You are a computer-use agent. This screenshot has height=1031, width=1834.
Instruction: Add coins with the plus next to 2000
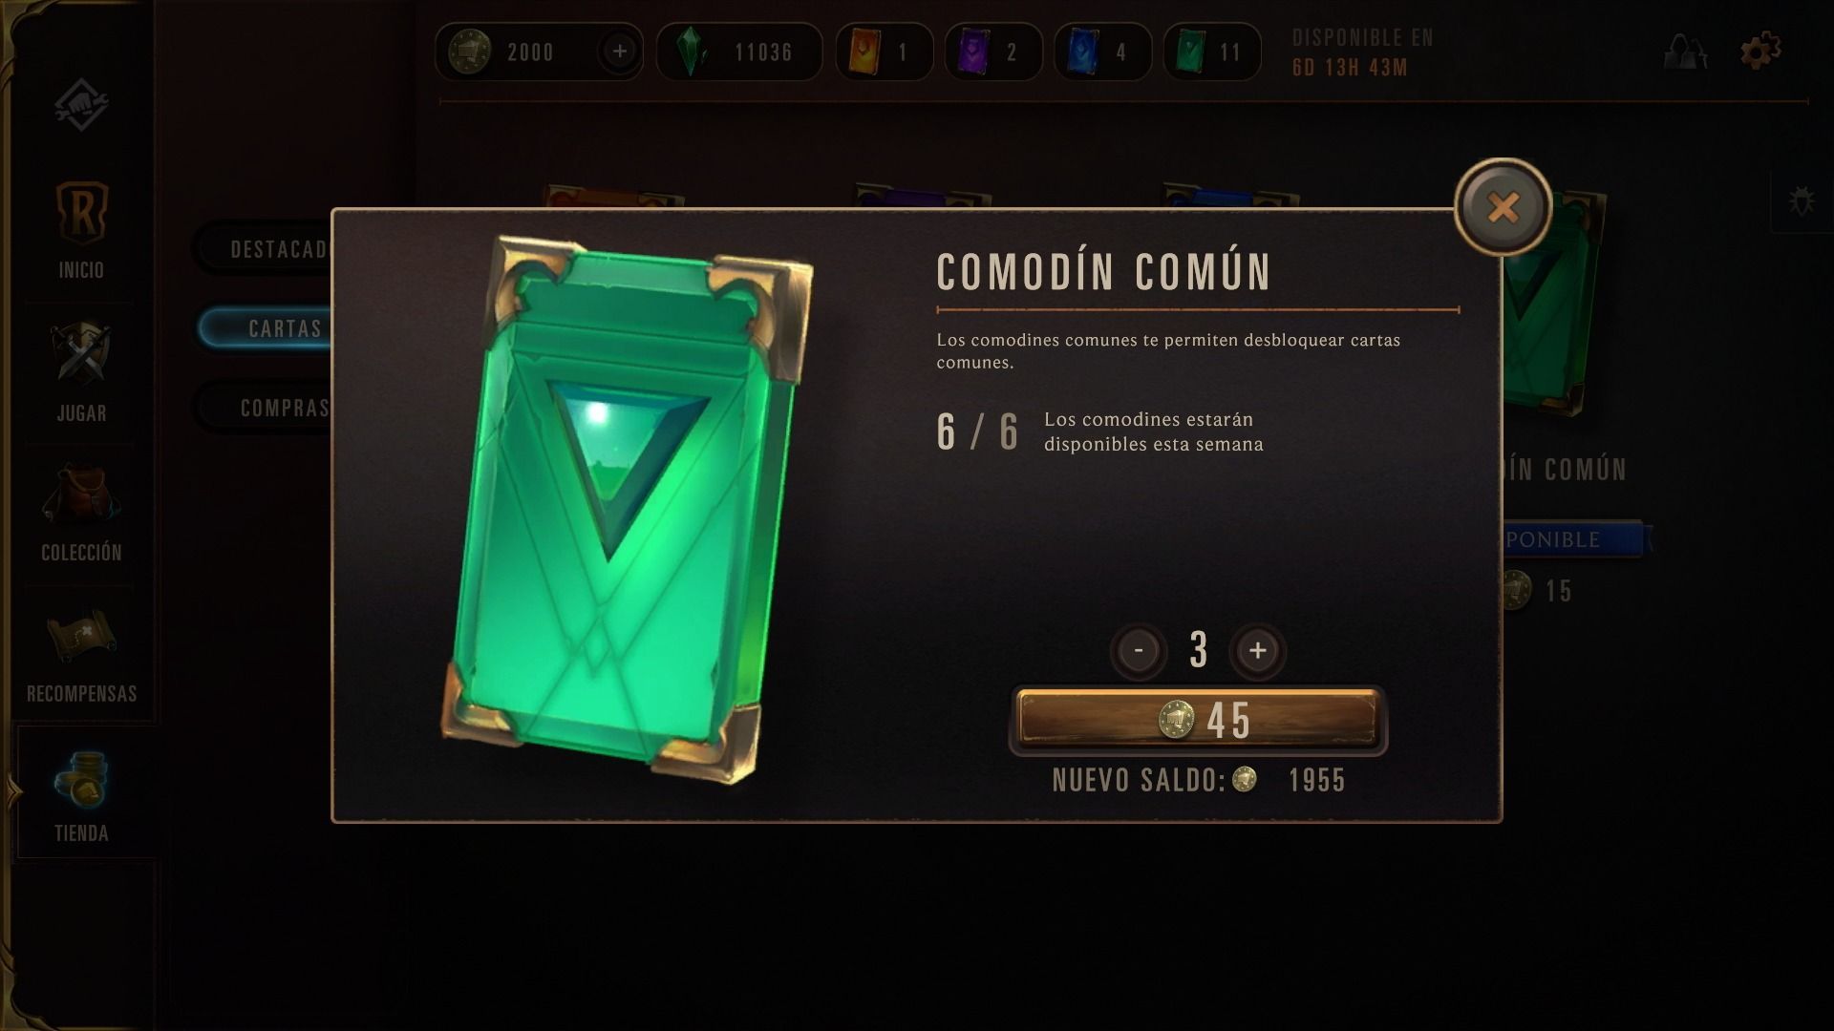620,52
